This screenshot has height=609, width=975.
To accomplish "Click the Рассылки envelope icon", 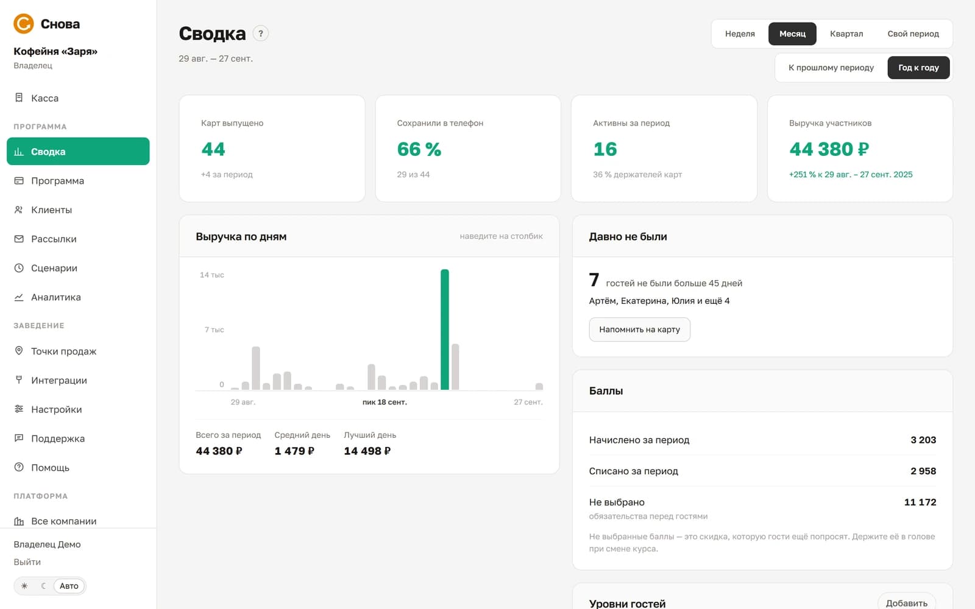I will (19, 239).
